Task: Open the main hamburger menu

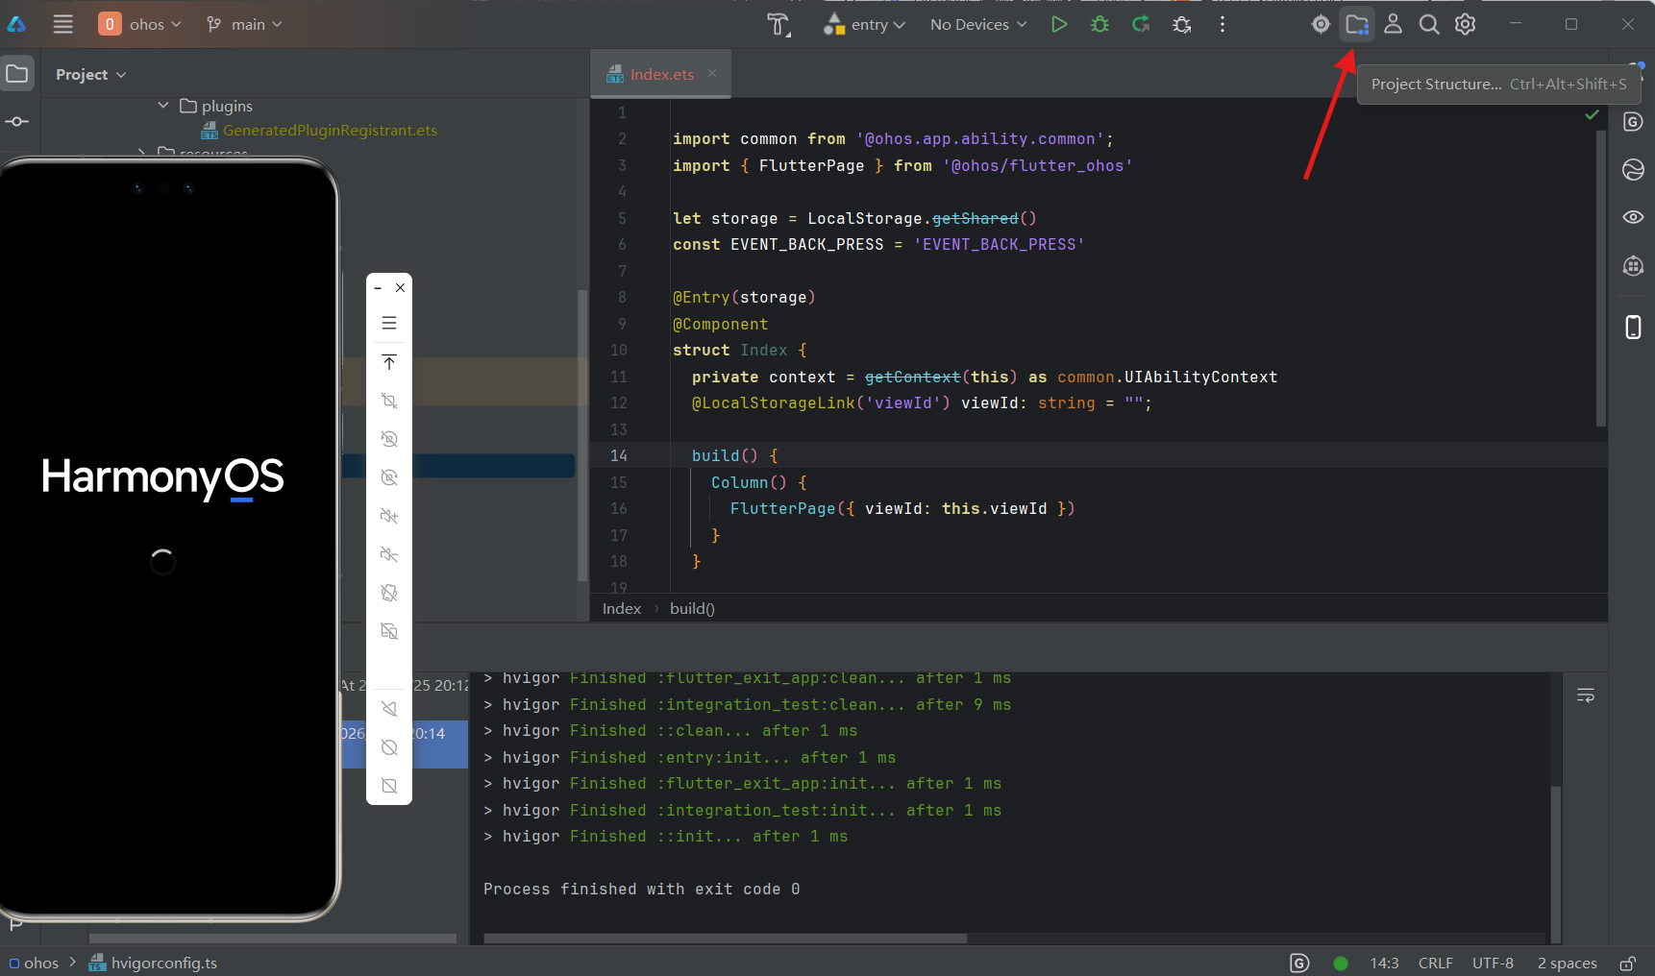Action: click(x=62, y=24)
